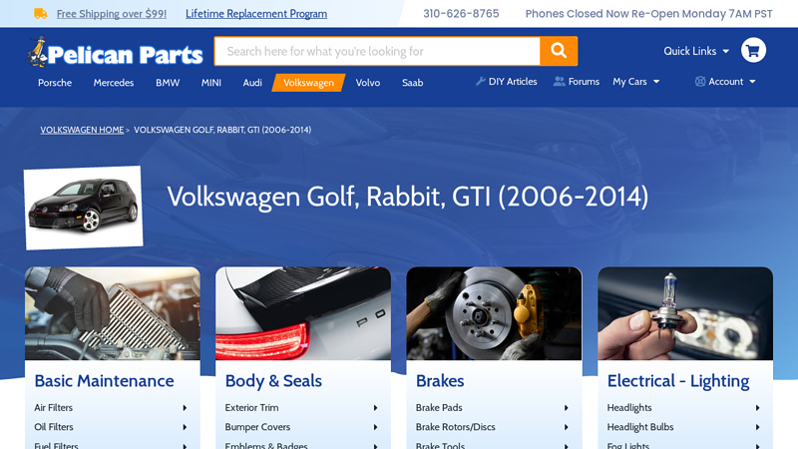Open DIY Articles link

[513, 82]
